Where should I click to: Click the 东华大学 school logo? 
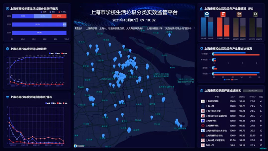[x=203, y=145]
